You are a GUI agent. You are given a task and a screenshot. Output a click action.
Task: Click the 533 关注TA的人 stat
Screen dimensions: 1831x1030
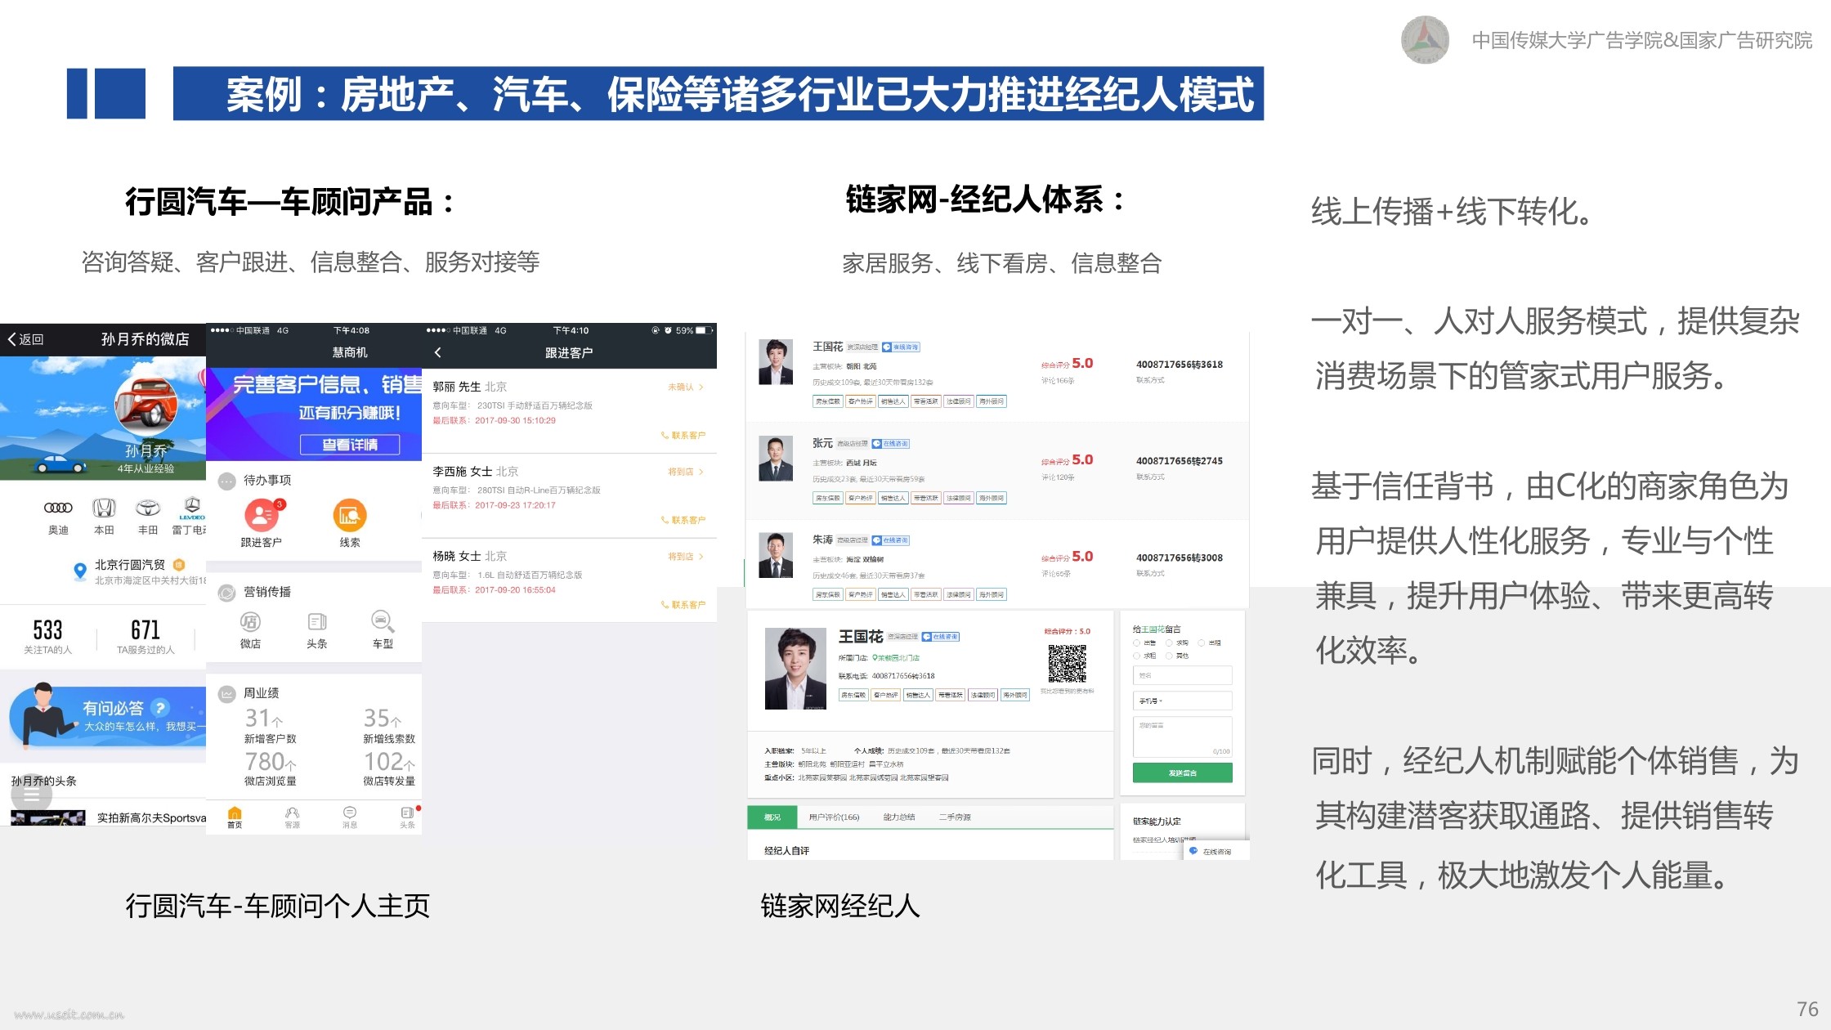click(x=48, y=636)
